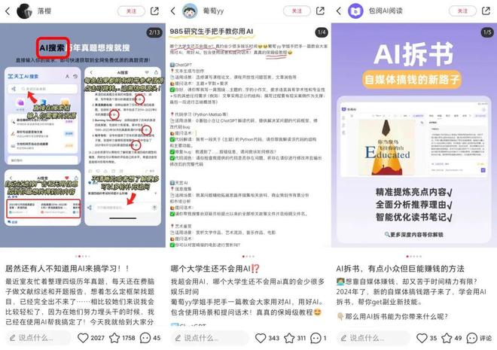Like the 包阅AI阅读 post with 35 likes
The height and width of the screenshot is (350, 497).
422,338
